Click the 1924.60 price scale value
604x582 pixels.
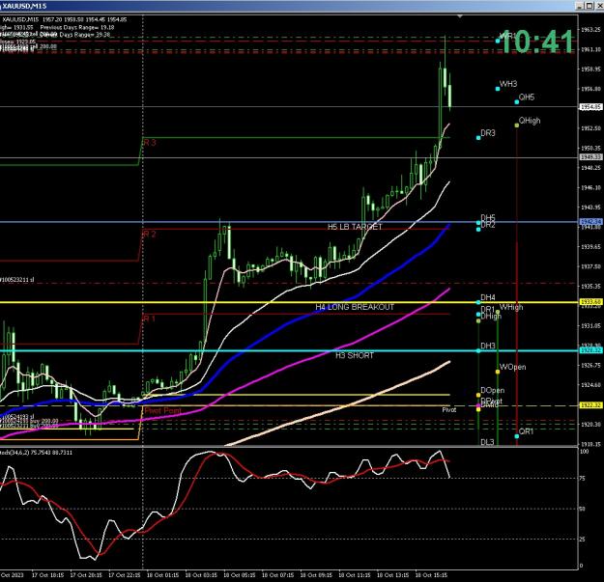[x=590, y=385]
